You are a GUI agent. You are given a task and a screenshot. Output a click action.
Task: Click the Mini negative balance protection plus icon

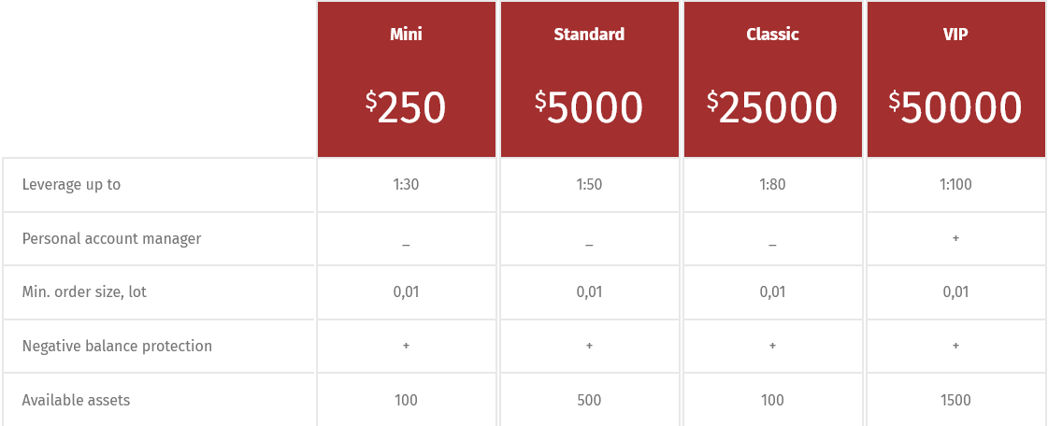coord(407,346)
